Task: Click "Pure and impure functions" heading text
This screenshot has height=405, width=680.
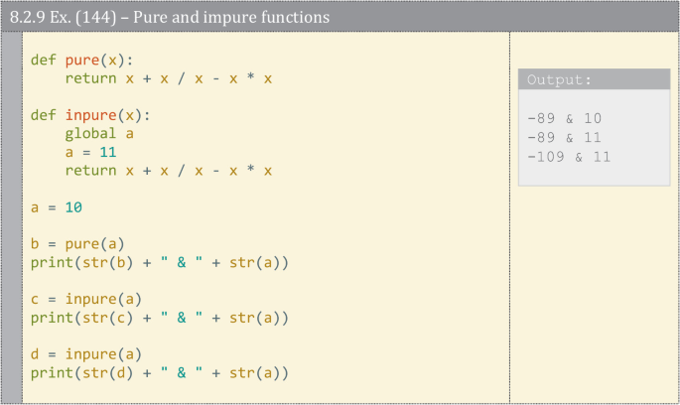Action: tap(231, 17)
